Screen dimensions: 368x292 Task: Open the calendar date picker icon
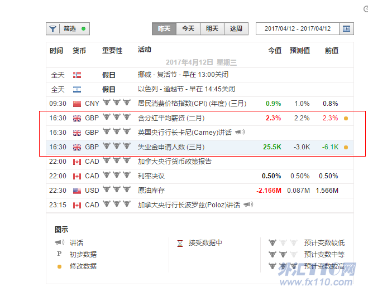pos(346,28)
